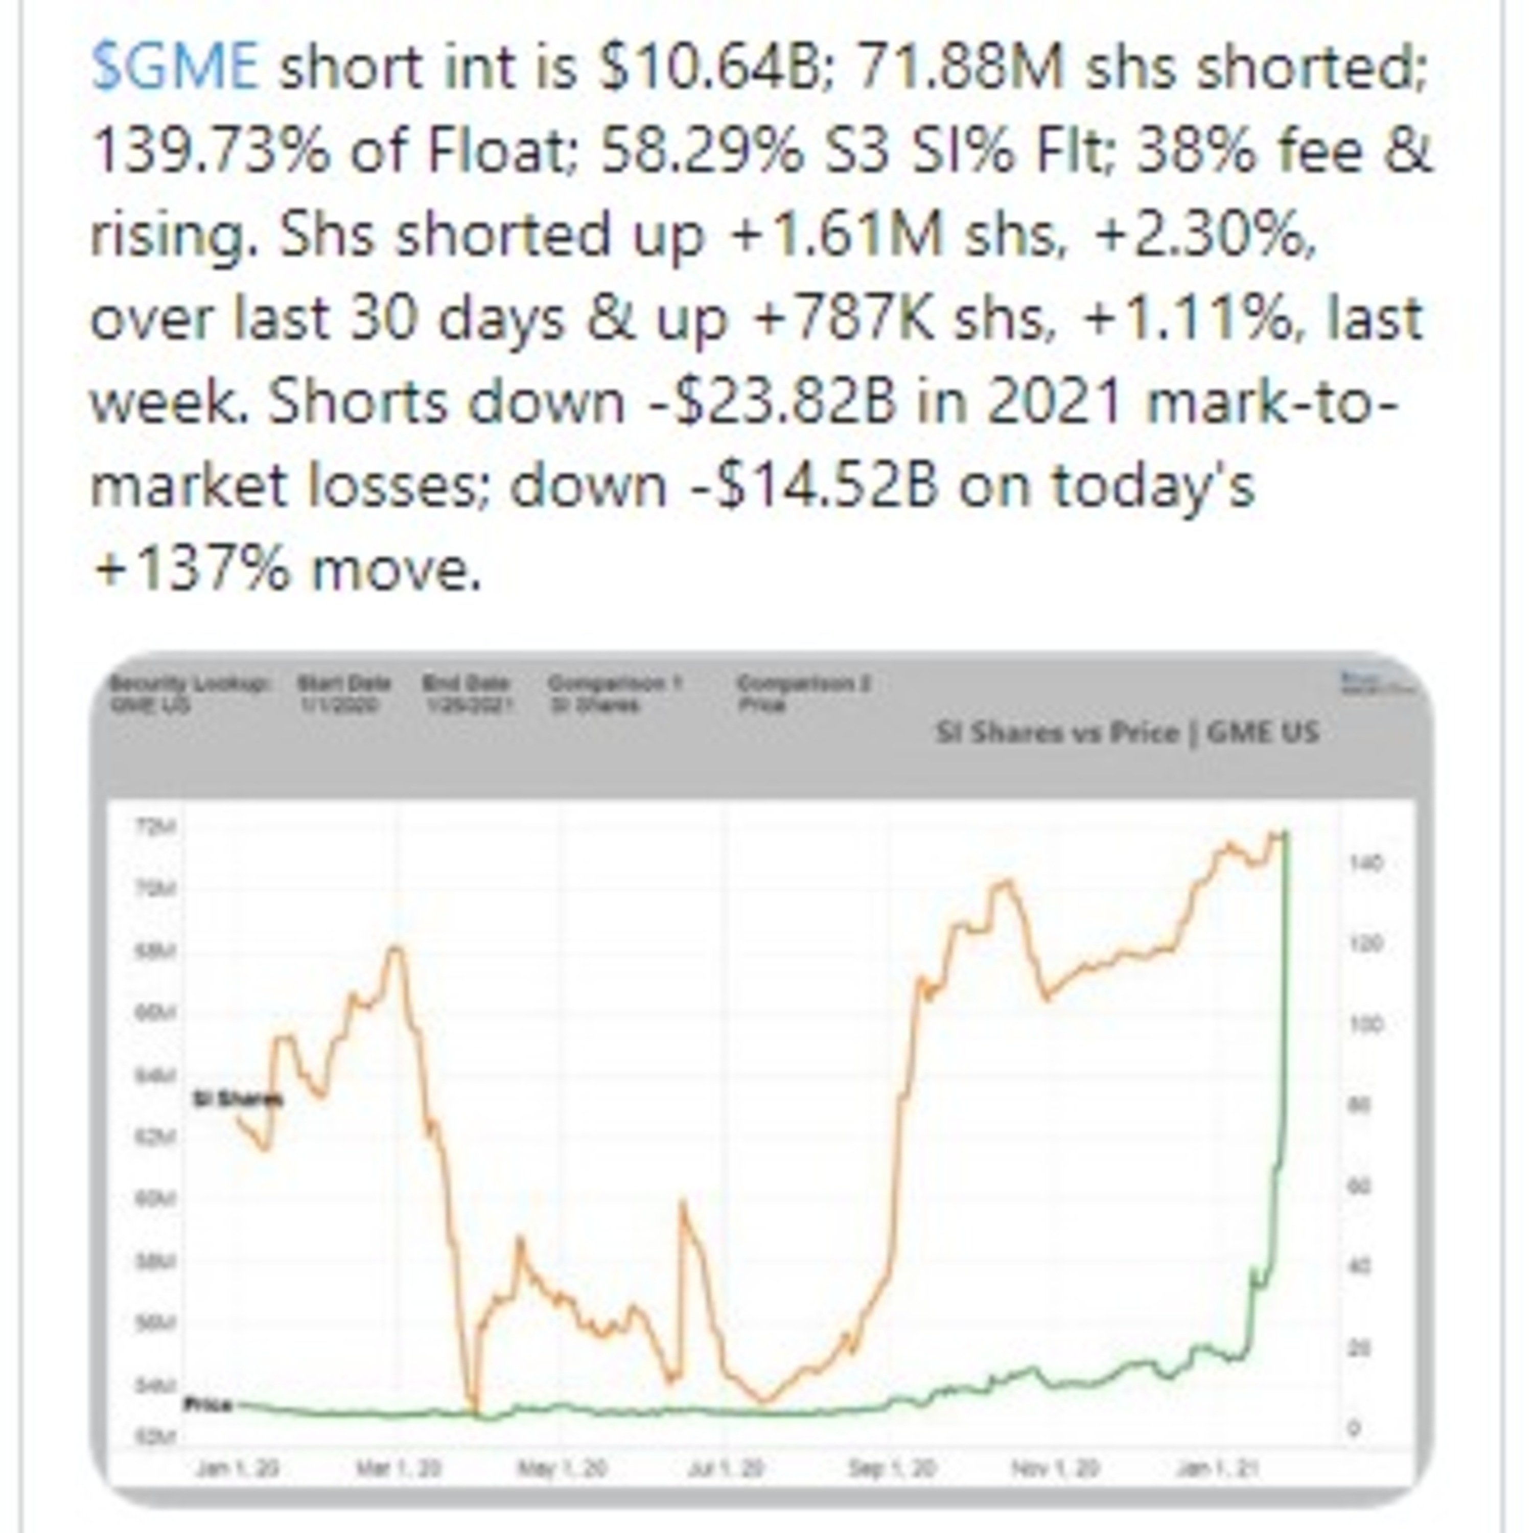Click the tweet text about short interest
The width and height of the screenshot is (1533, 1533).
click(x=762, y=317)
